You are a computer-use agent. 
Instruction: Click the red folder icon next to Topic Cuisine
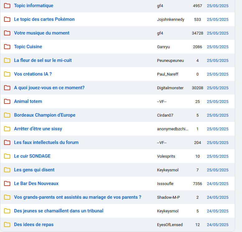(x=7, y=47)
